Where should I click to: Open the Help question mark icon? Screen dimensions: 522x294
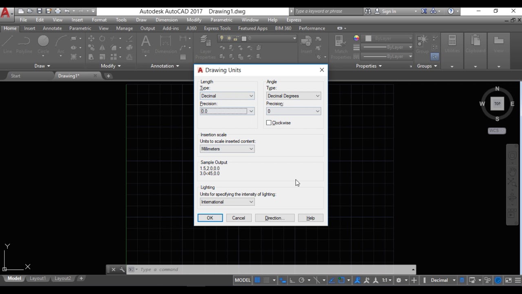click(x=451, y=11)
